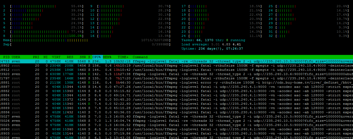The height and width of the screenshot is (139, 353).
Task: Click CPU 32 meter showing 9.3%
Action: tap(308, 36)
